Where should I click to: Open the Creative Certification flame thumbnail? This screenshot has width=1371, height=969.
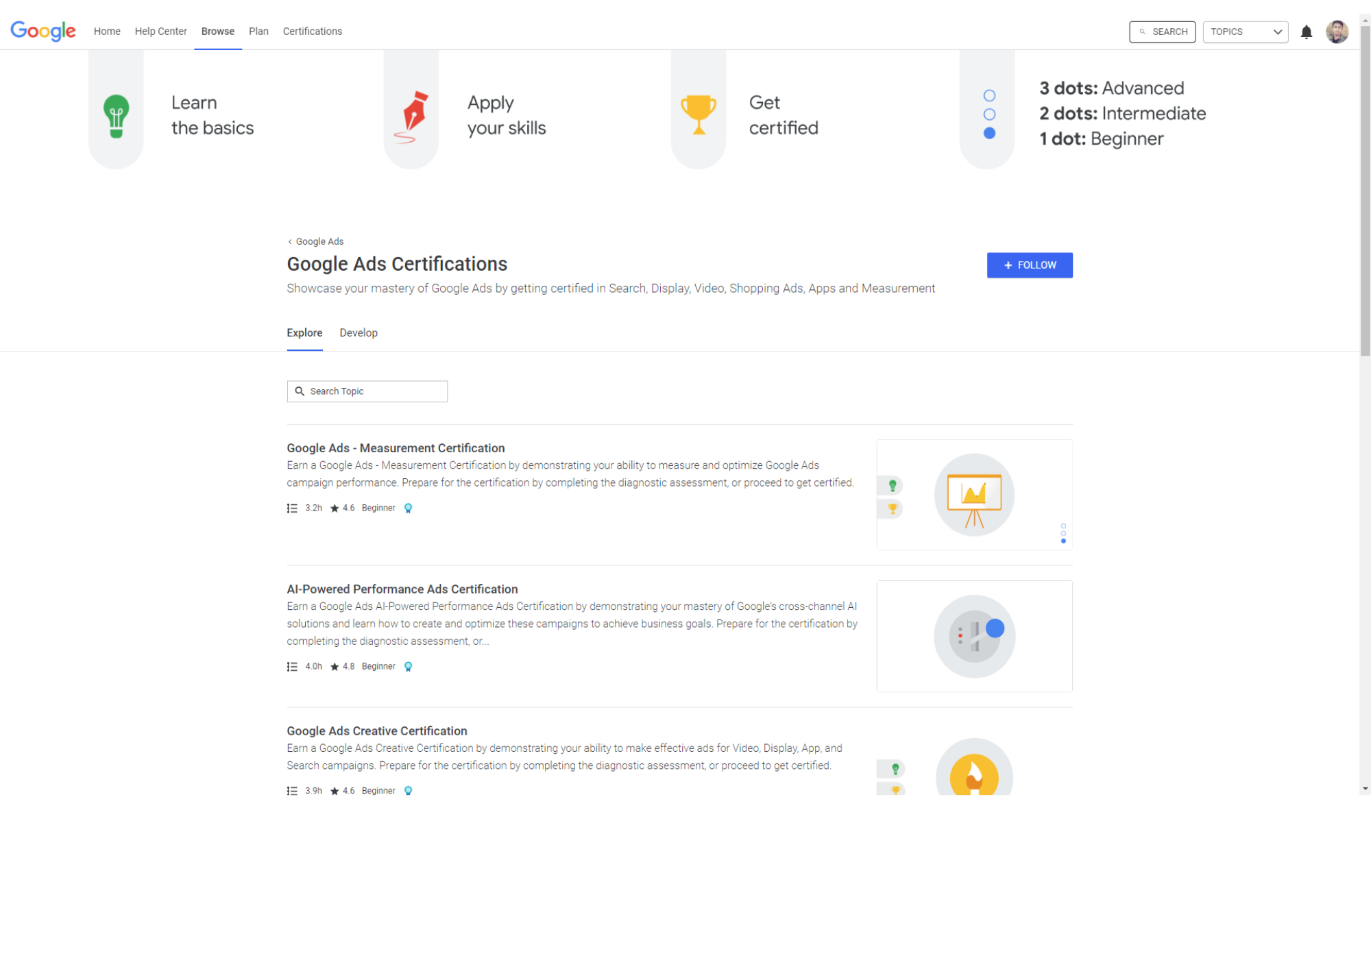[x=974, y=766]
